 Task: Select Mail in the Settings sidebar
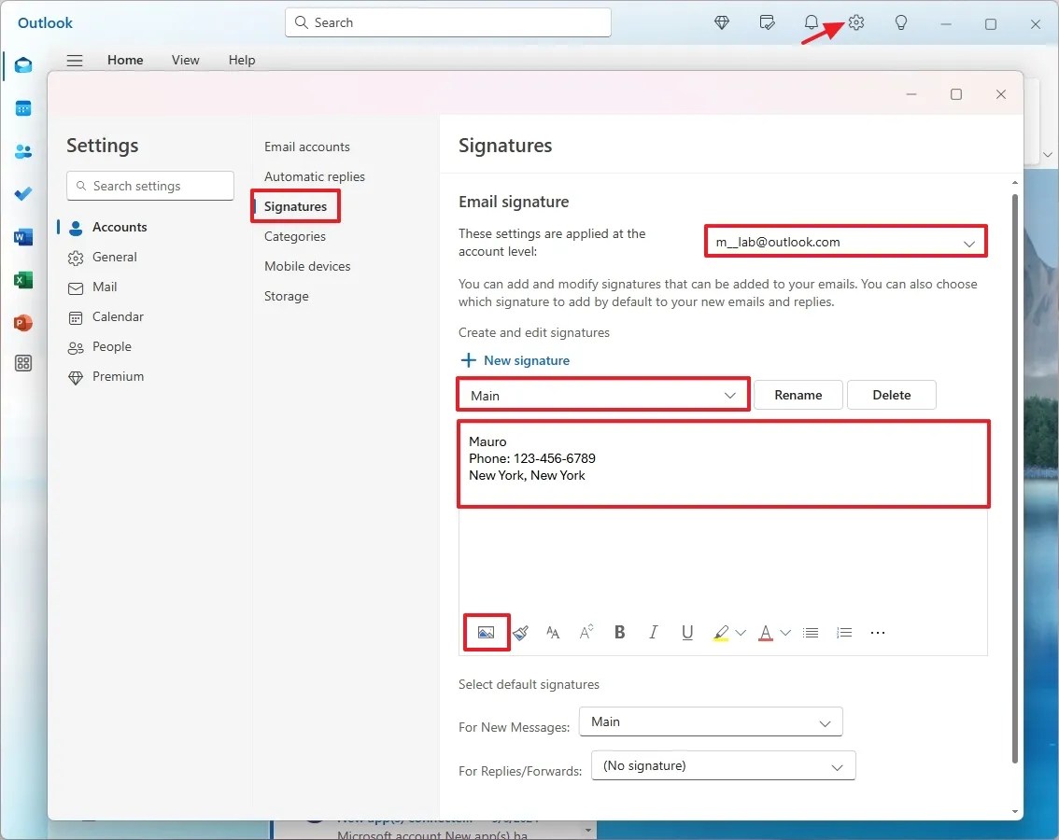[x=104, y=287]
